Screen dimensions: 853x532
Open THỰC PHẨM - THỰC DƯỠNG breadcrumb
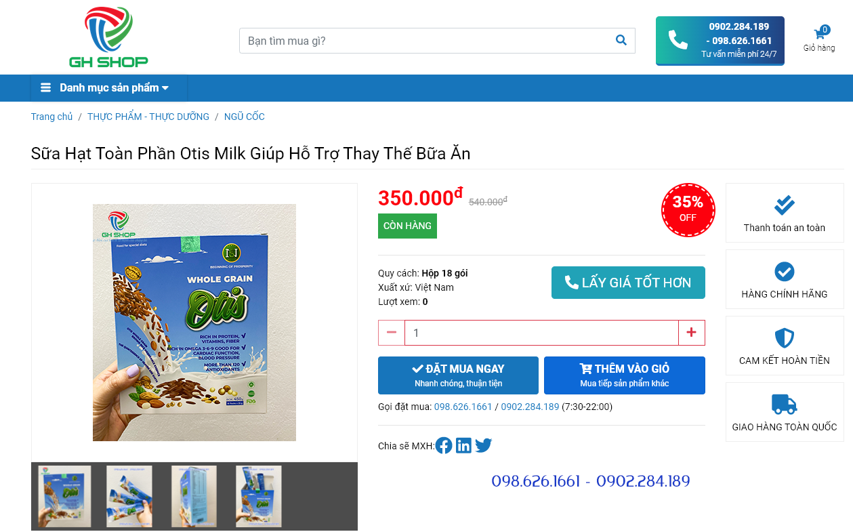click(x=148, y=117)
